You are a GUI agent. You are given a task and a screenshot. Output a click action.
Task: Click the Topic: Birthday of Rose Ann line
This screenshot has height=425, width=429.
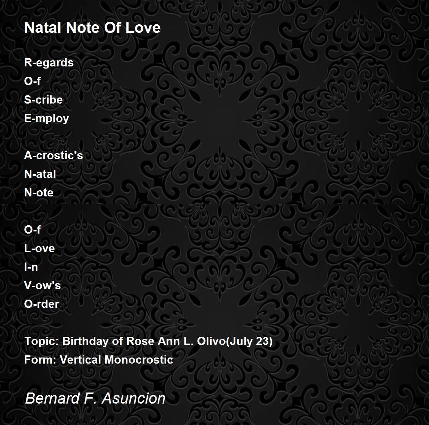coord(148,341)
